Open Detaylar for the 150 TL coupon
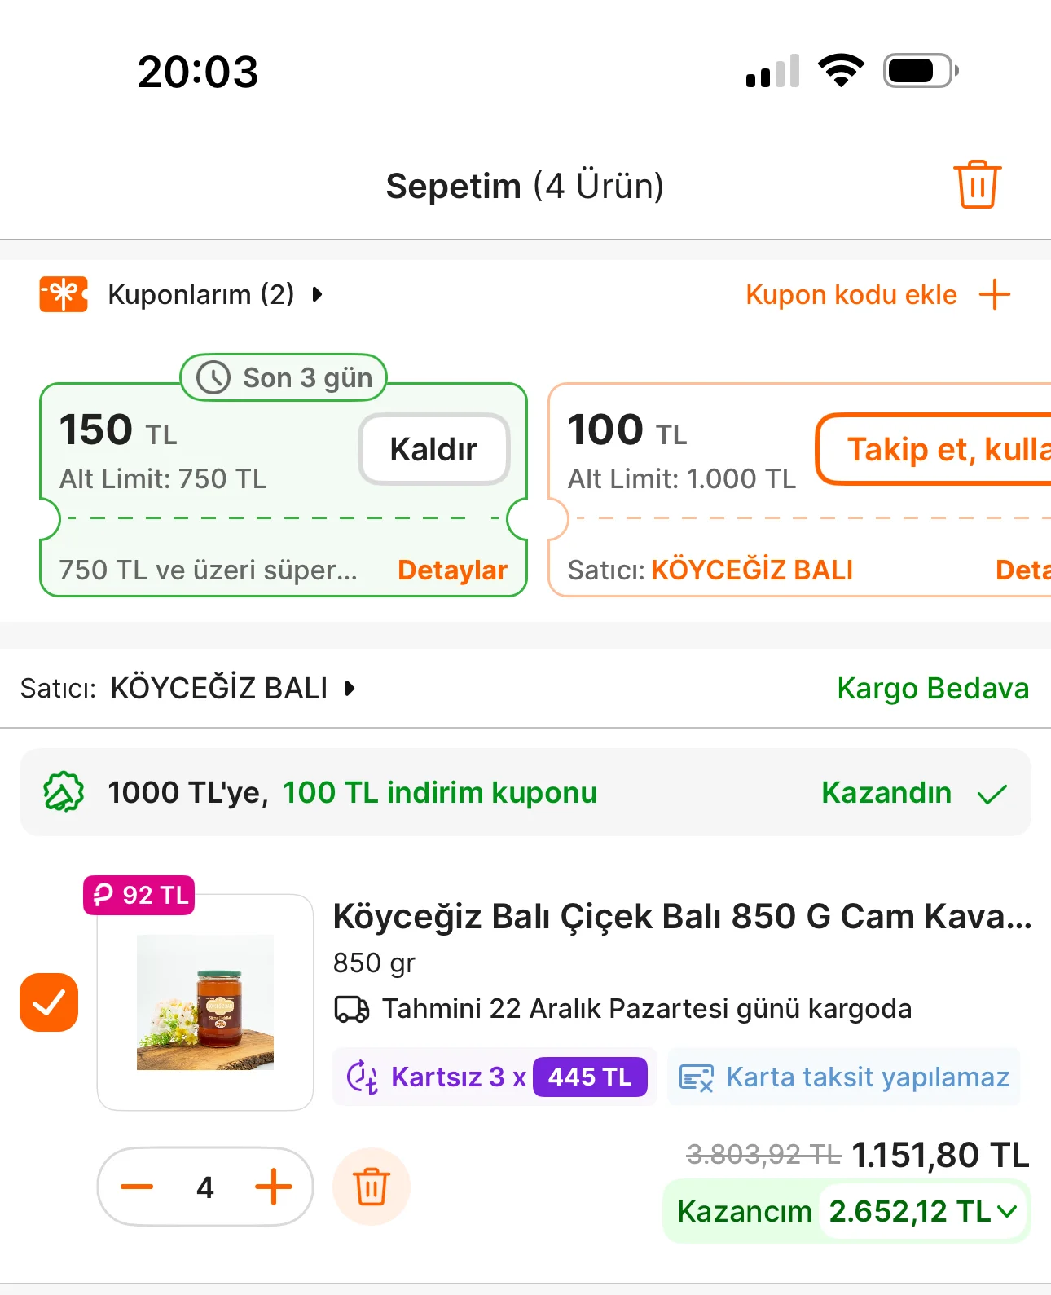 (452, 570)
